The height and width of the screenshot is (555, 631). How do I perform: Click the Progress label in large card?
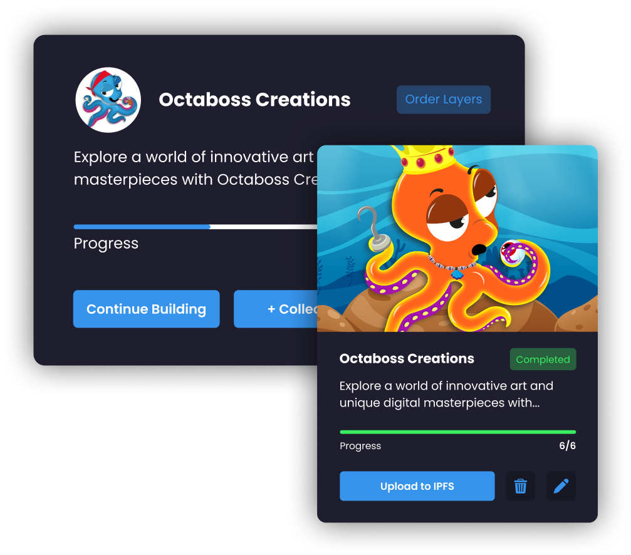coord(106,243)
